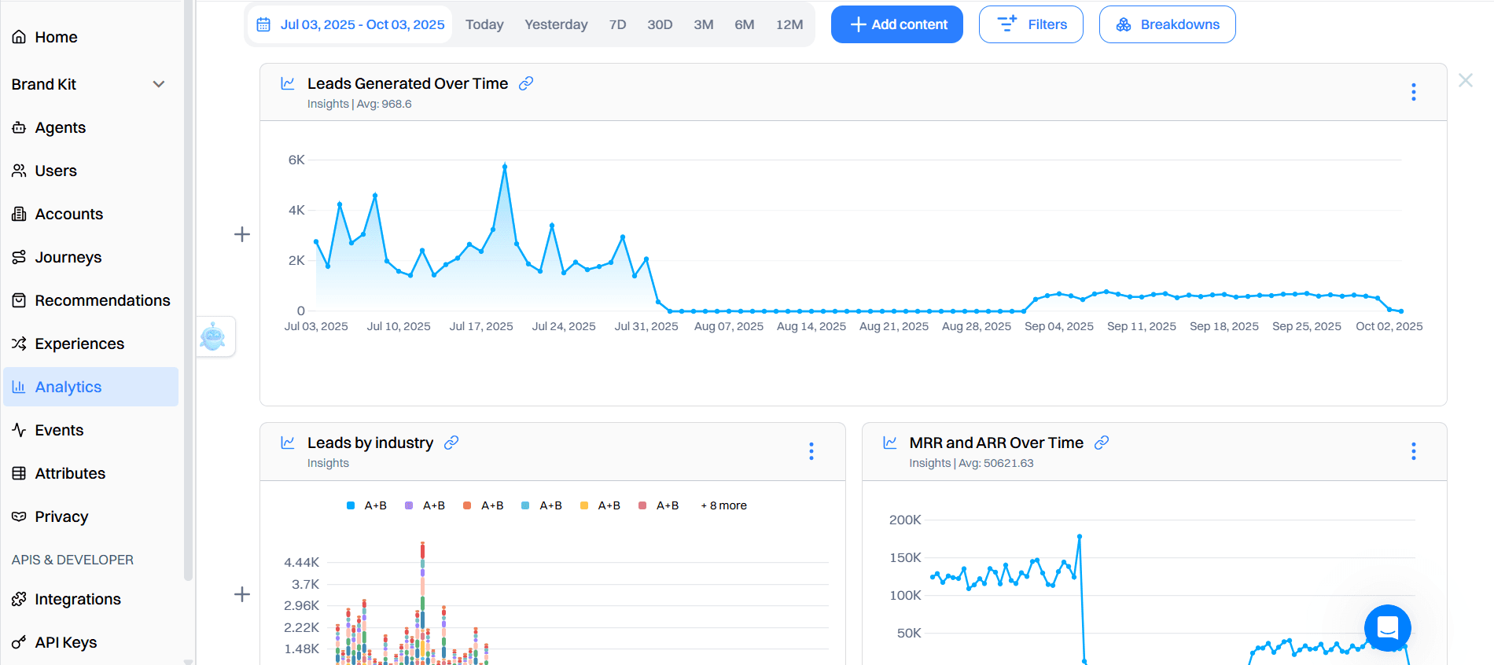Click the robot assistant icon
Viewport: 1494px width, 665px height.
[213, 336]
